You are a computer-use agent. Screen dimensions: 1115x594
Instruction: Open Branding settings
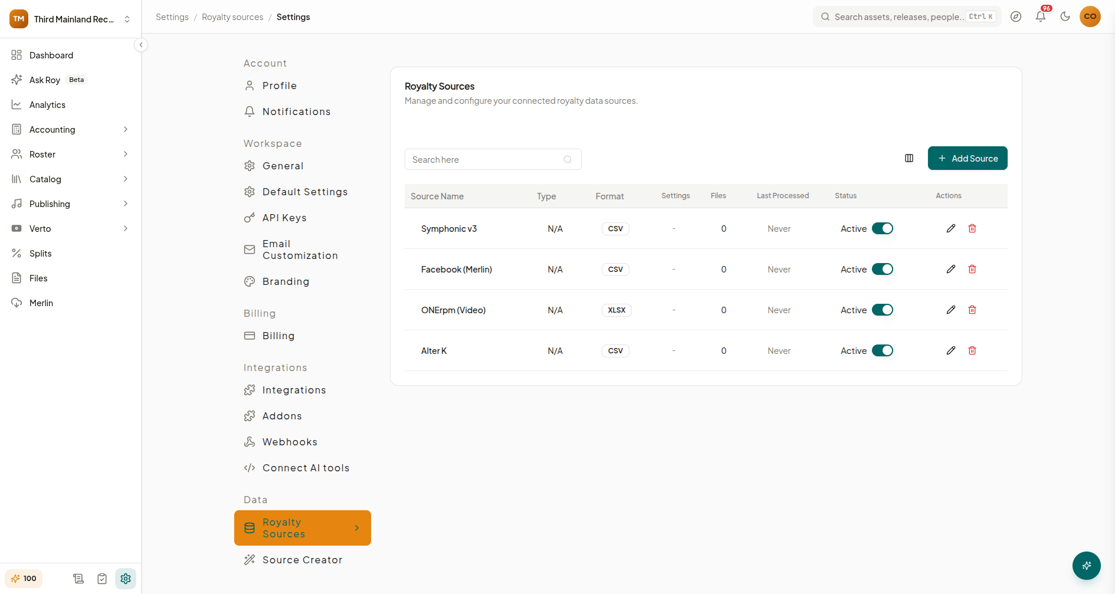[x=303, y=281]
